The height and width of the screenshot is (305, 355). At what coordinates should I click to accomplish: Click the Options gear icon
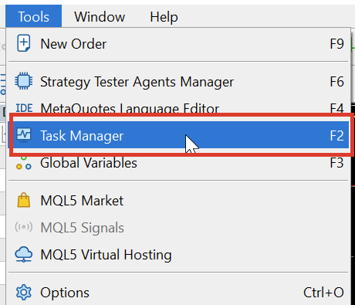24,293
